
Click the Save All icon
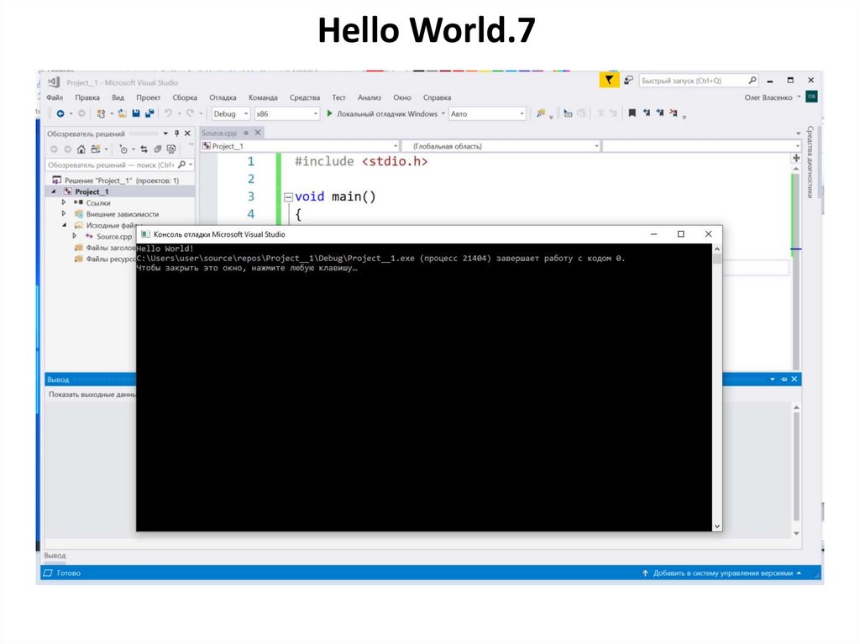[x=149, y=113]
